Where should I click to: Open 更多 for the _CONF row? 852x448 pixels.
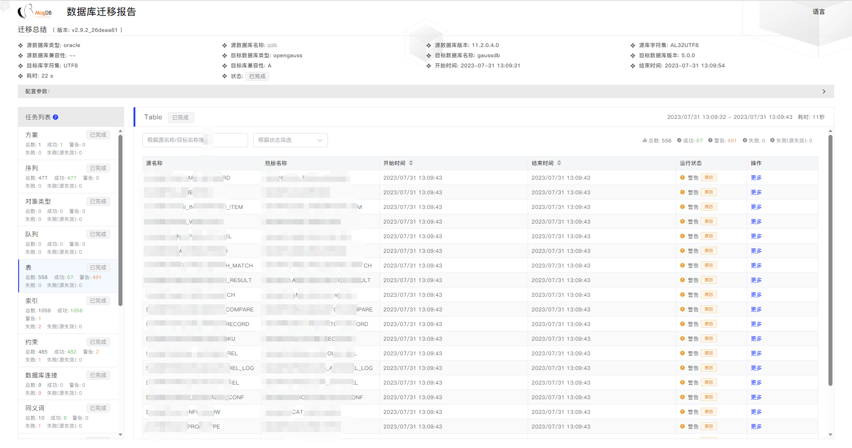coord(756,397)
